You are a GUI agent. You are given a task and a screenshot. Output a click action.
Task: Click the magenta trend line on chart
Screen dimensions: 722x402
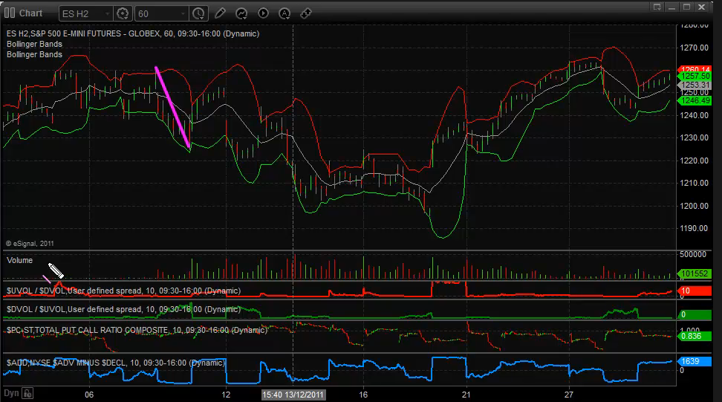tap(172, 107)
